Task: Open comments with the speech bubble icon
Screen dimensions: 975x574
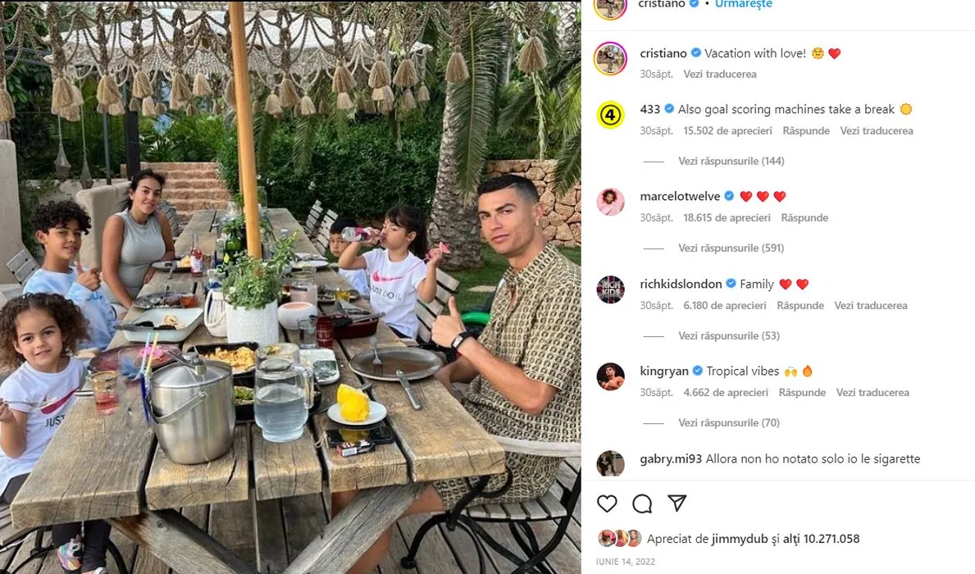Action: [x=642, y=503]
